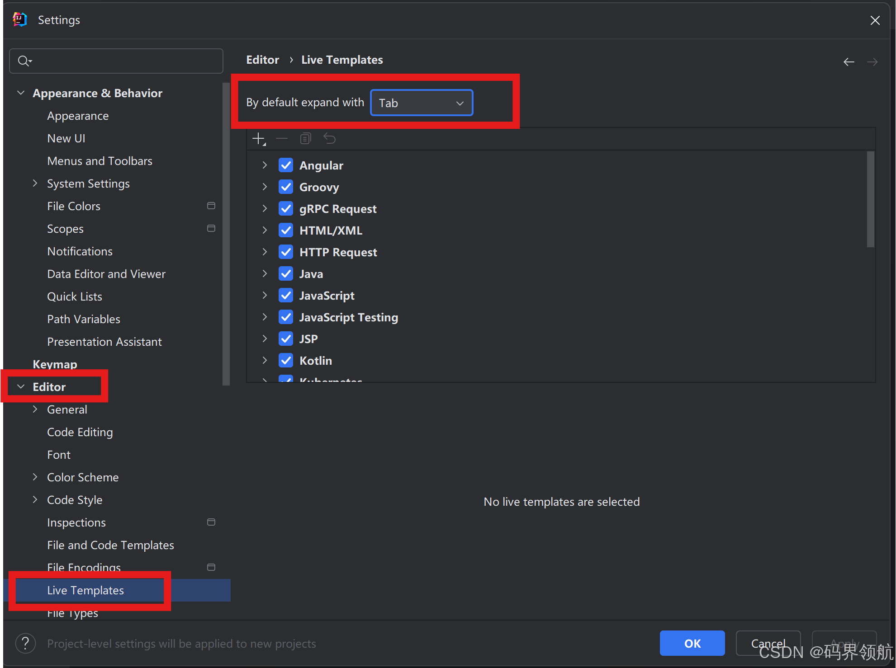Click the Restore deleted defaults undo icon

(x=329, y=138)
